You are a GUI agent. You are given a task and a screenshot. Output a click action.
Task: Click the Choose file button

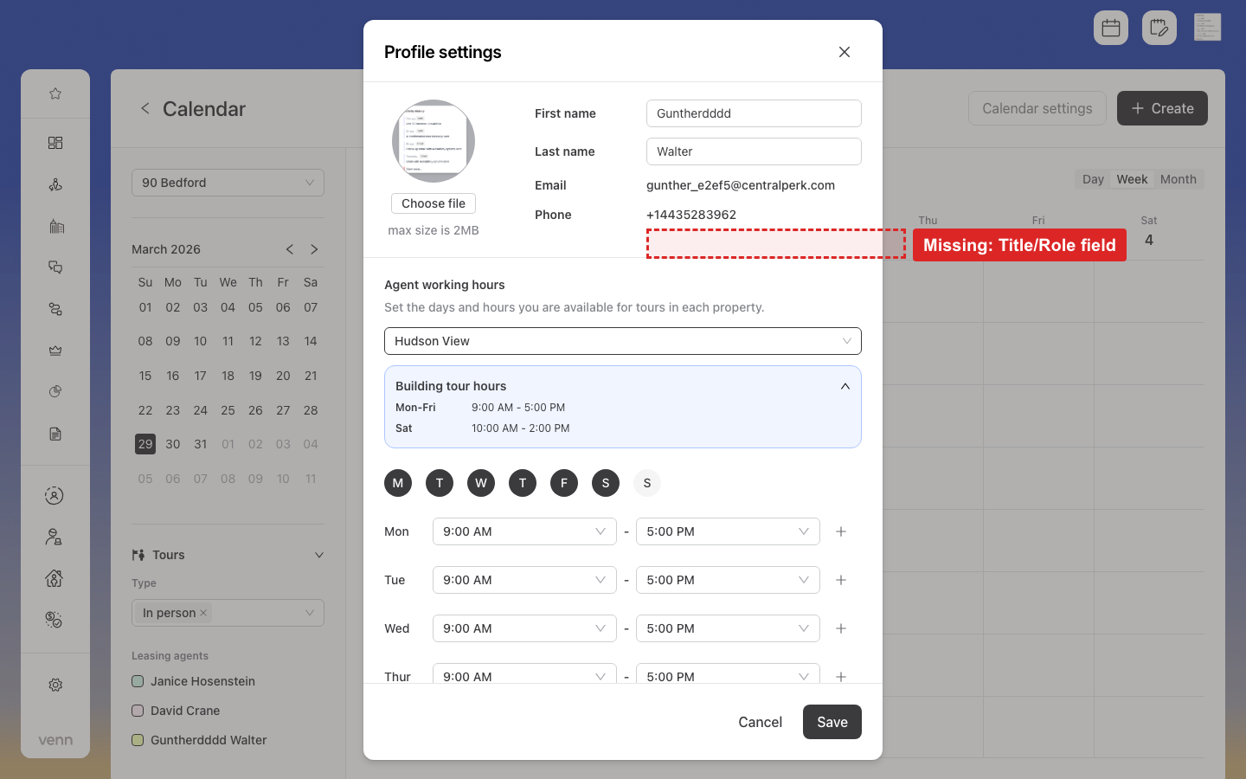click(434, 203)
